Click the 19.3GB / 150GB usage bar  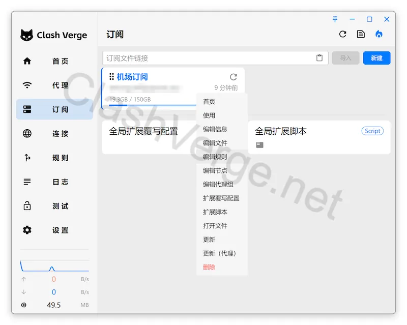coord(153,105)
